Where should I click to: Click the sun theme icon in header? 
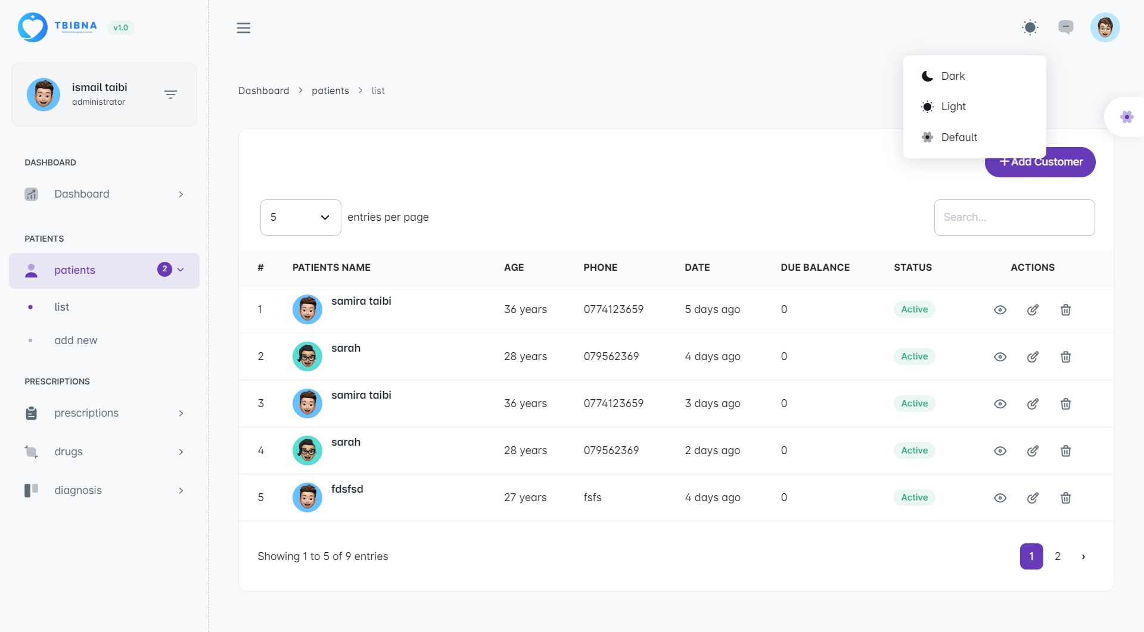pyautogui.click(x=1030, y=27)
